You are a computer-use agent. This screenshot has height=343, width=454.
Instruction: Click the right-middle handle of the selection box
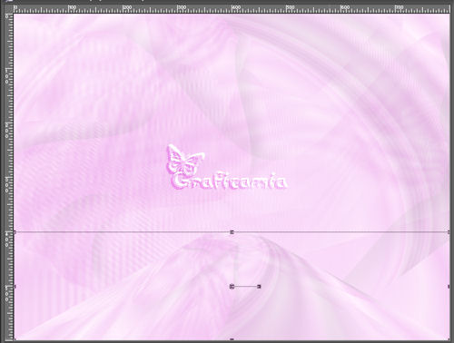(x=449, y=287)
